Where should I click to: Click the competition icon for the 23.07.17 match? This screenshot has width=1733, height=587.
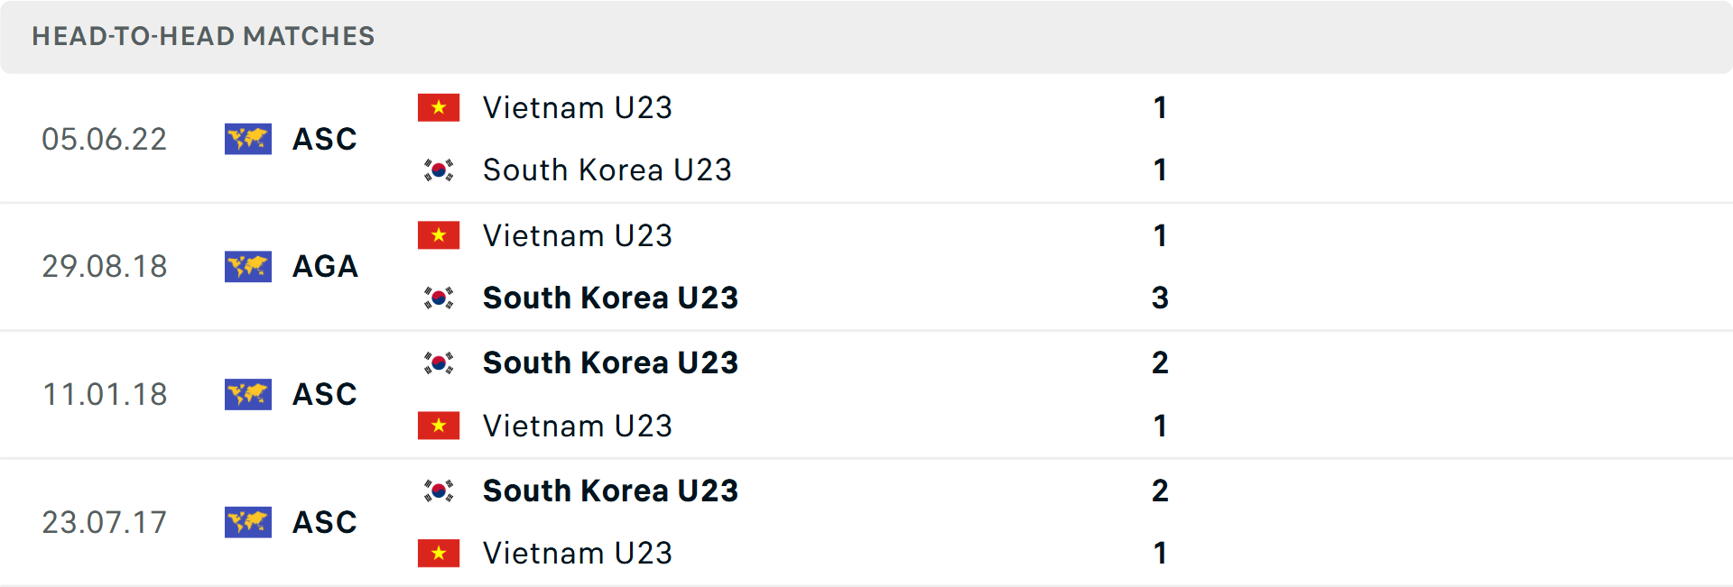coord(247,522)
